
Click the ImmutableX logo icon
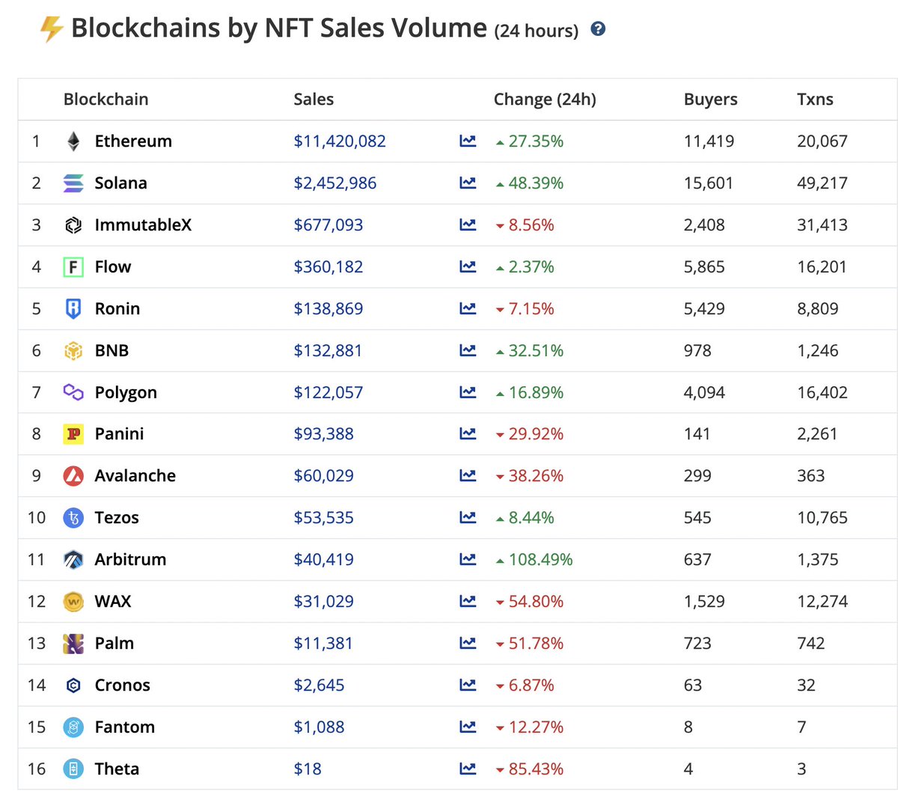(73, 225)
